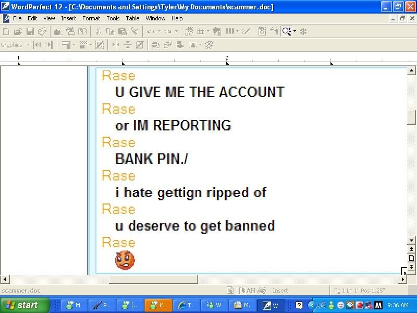
Task: Open the Table toolbar icon dropdown arrow
Action: coord(208,32)
